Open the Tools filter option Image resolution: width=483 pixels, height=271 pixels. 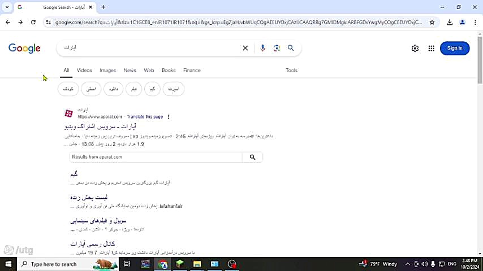[291, 71]
